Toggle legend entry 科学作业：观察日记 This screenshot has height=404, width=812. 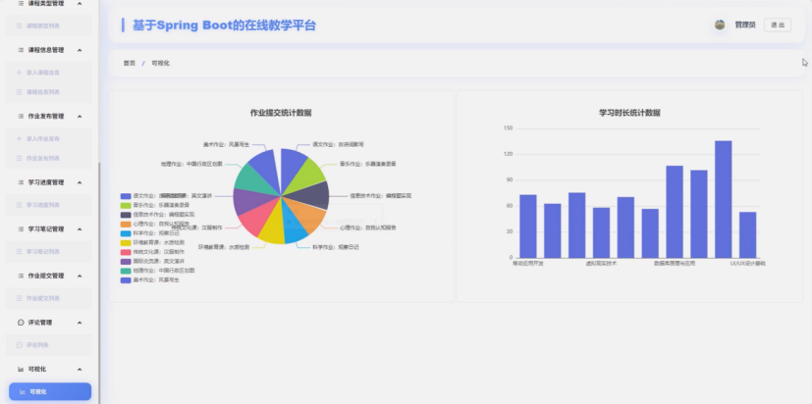[149, 233]
